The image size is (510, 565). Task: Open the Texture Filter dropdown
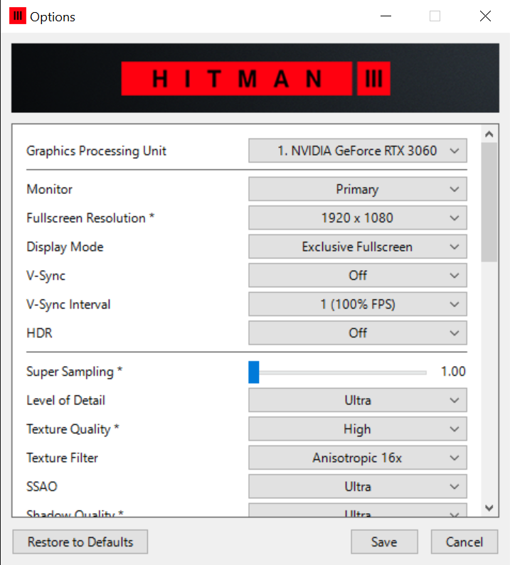point(357,458)
